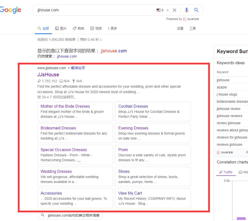Switch to the 图片 images tab
The image size is (248, 221).
(x=61, y=28)
